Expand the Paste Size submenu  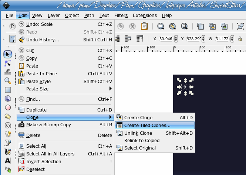[111, 89]
